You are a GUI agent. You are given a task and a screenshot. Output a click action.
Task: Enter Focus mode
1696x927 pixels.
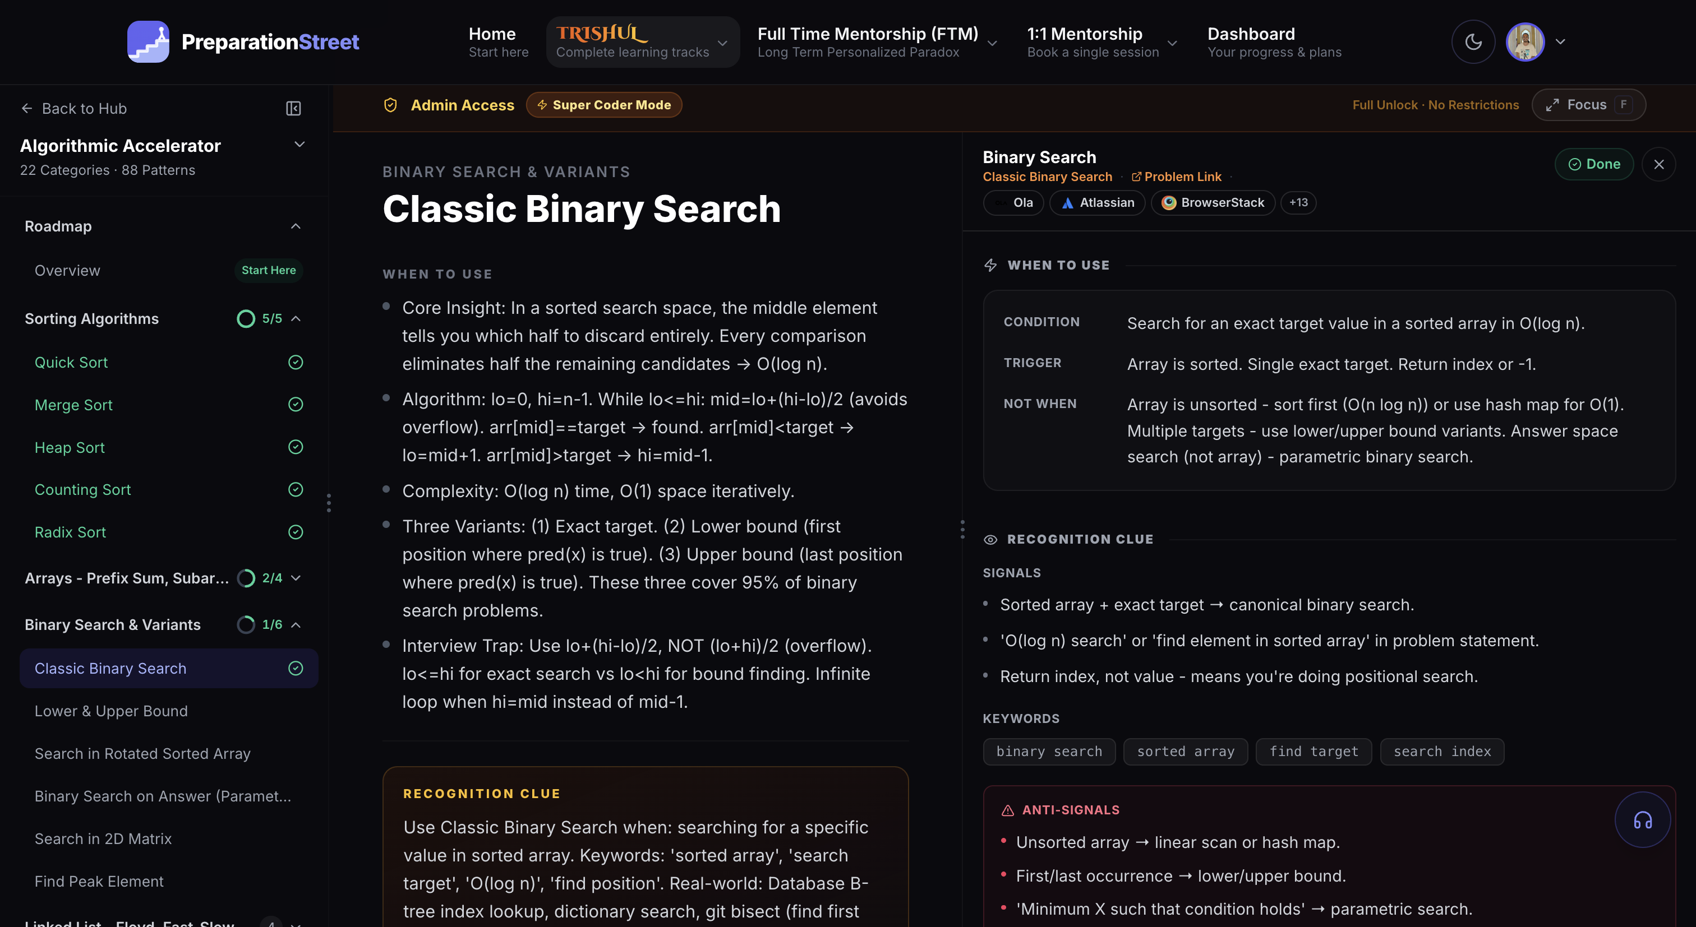1589,105
